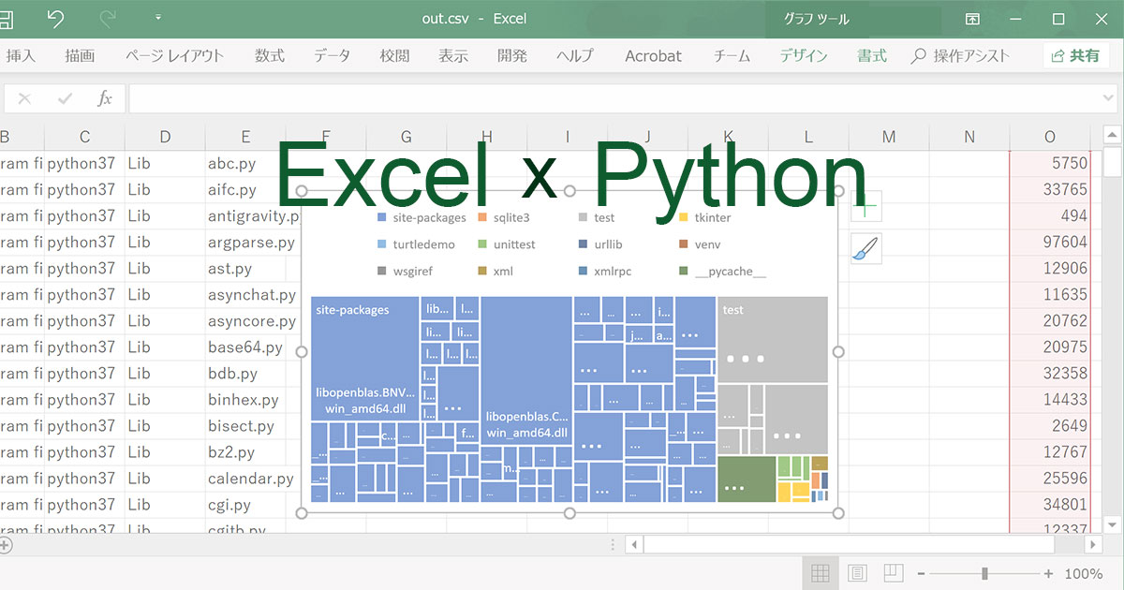Click the sqlite3 legend entry

(x=504, y=217)
